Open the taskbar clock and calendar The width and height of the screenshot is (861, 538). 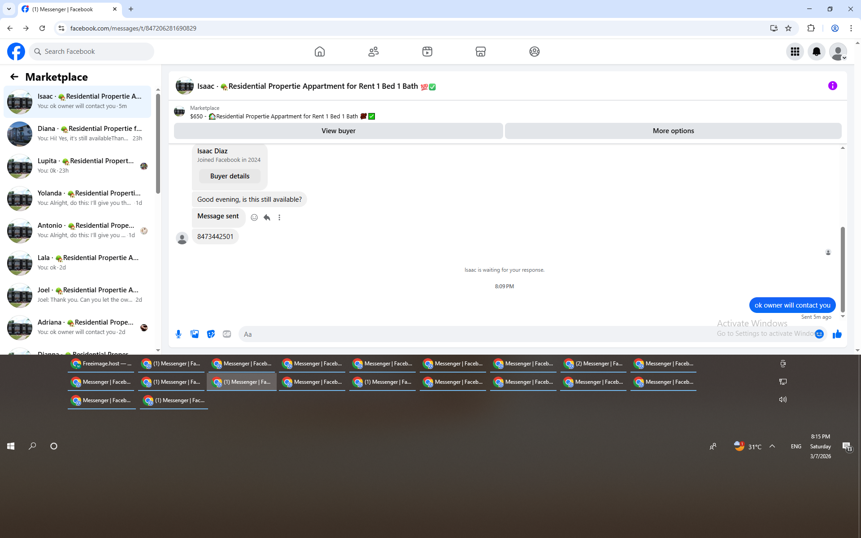pyautogui.click(x=821, y=447)
